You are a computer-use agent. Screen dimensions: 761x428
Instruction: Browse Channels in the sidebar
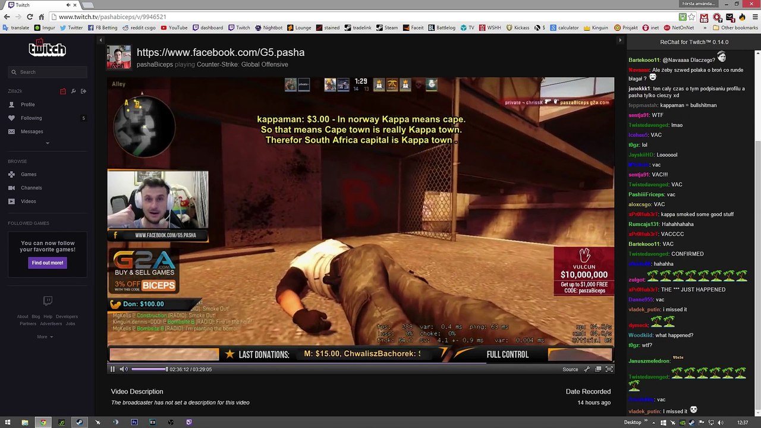(x=31, y=188)
